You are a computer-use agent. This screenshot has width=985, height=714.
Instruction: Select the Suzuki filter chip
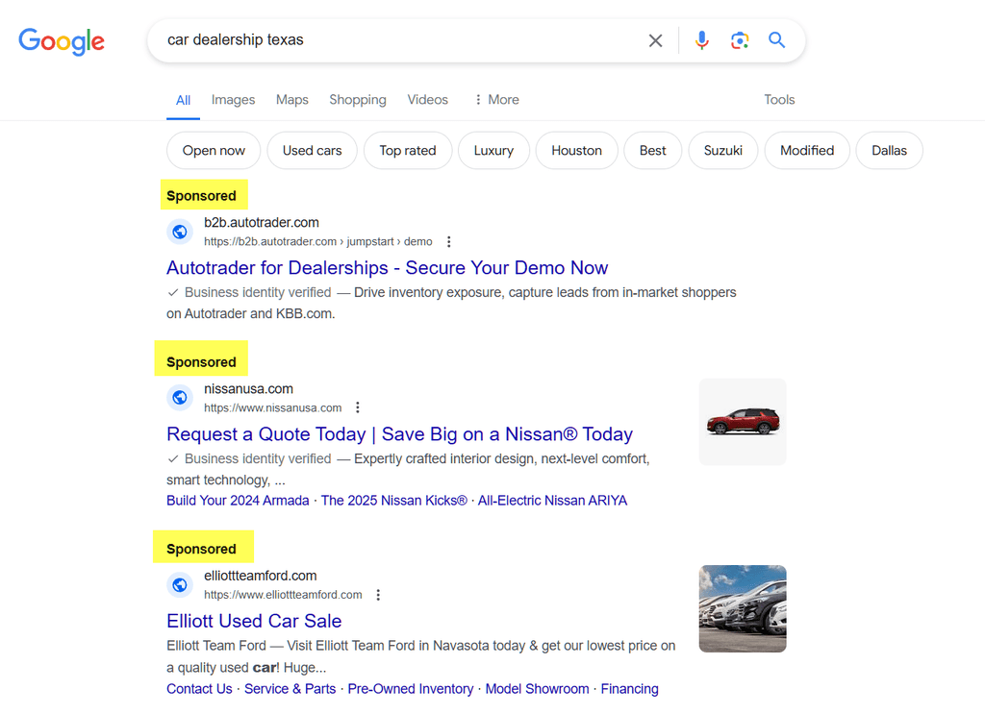point(723,151)
